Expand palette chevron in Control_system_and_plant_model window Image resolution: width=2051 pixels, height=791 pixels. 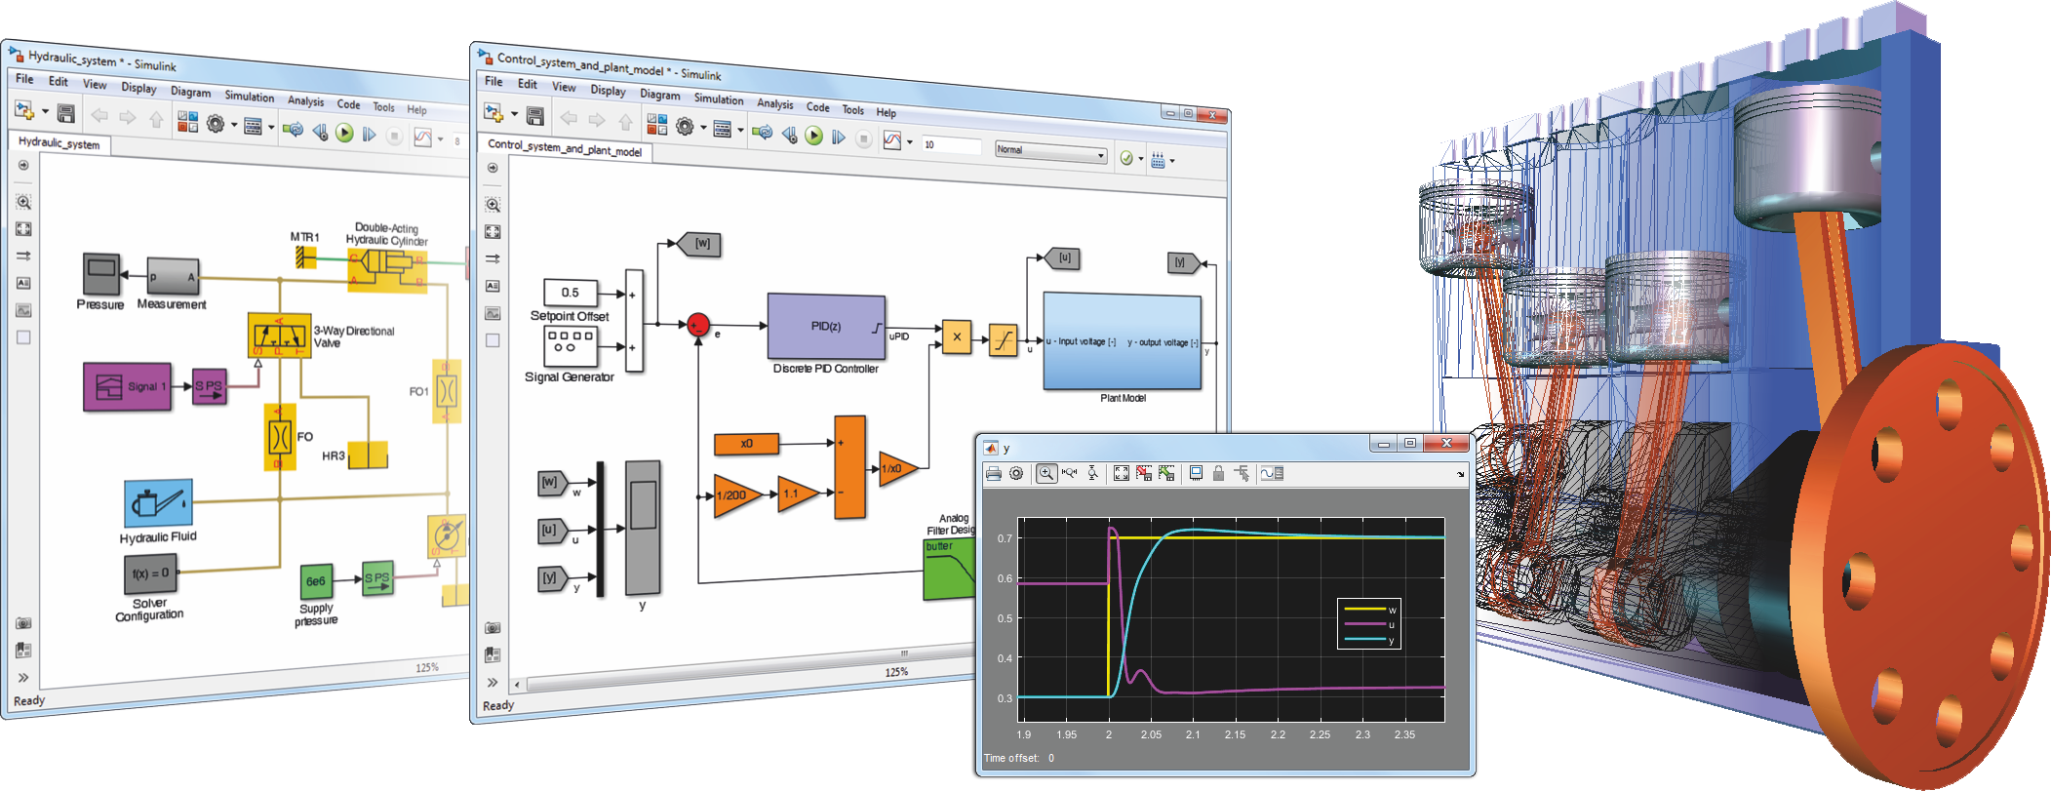coord(493,682)
